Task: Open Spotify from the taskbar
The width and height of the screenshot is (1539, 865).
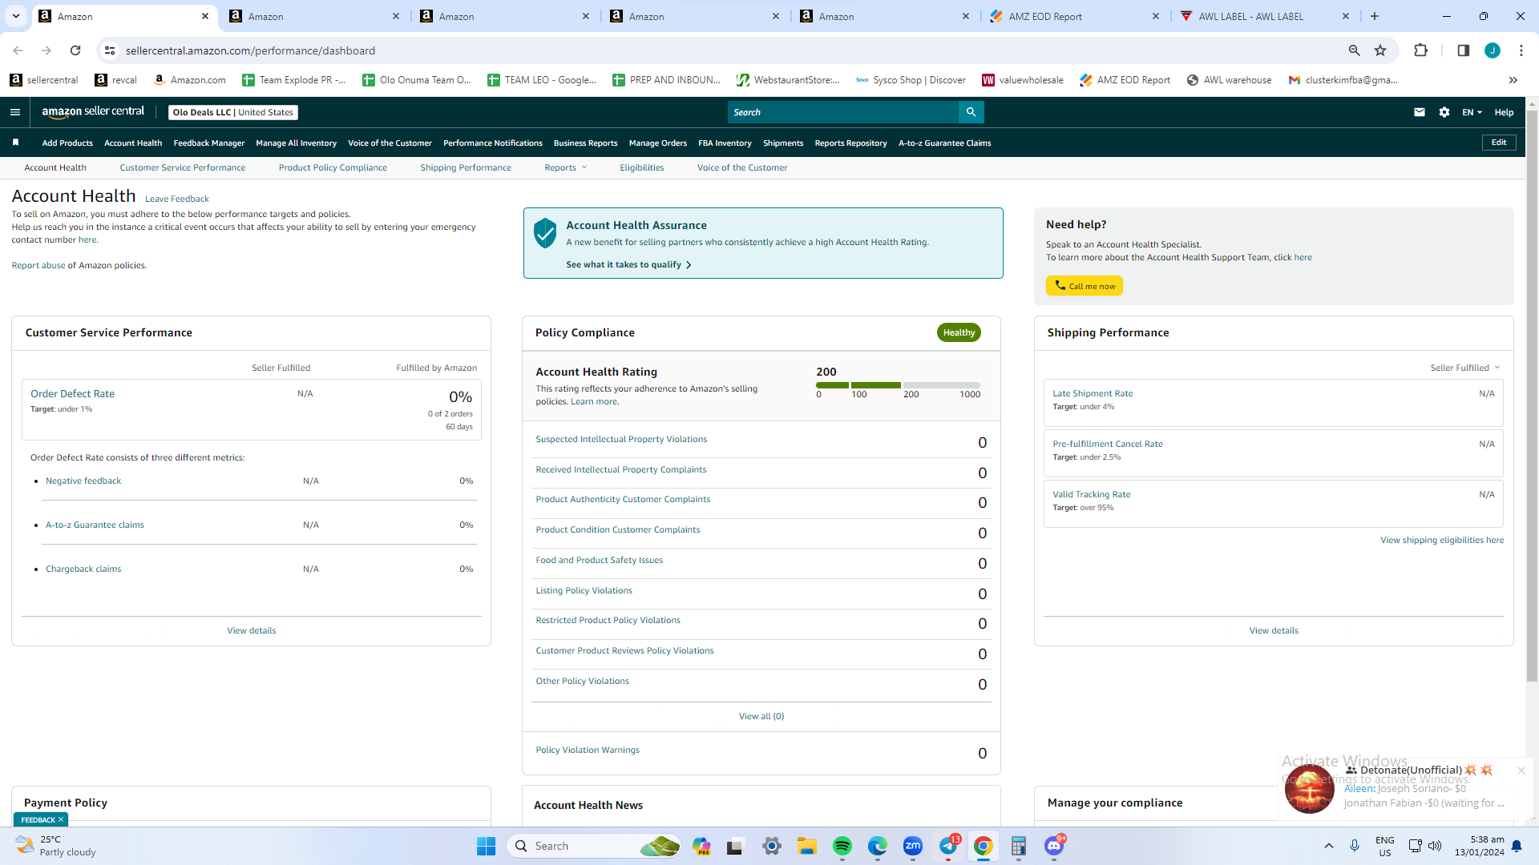Action: [842, 846]
